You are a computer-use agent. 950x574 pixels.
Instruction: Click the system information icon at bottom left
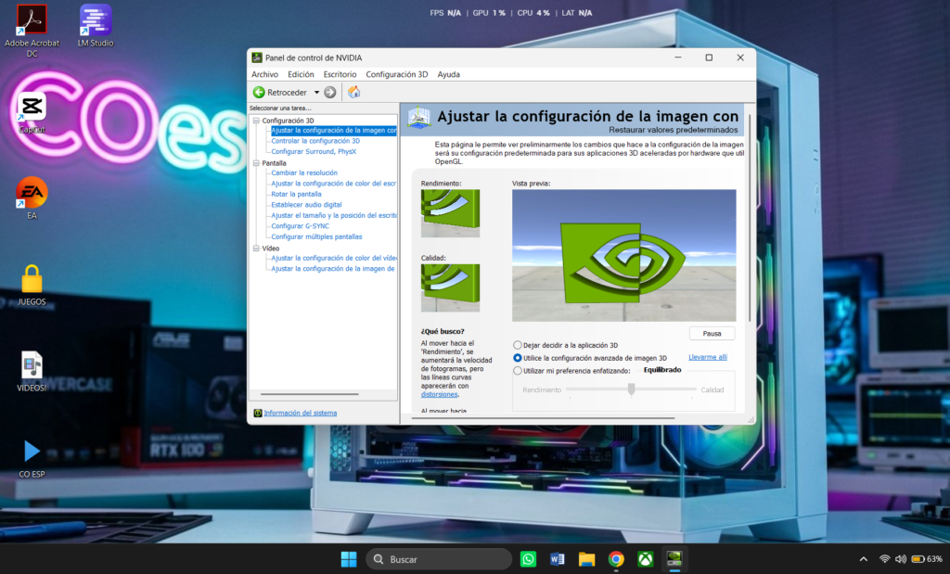pyautogui.click(x=258, y=413)
